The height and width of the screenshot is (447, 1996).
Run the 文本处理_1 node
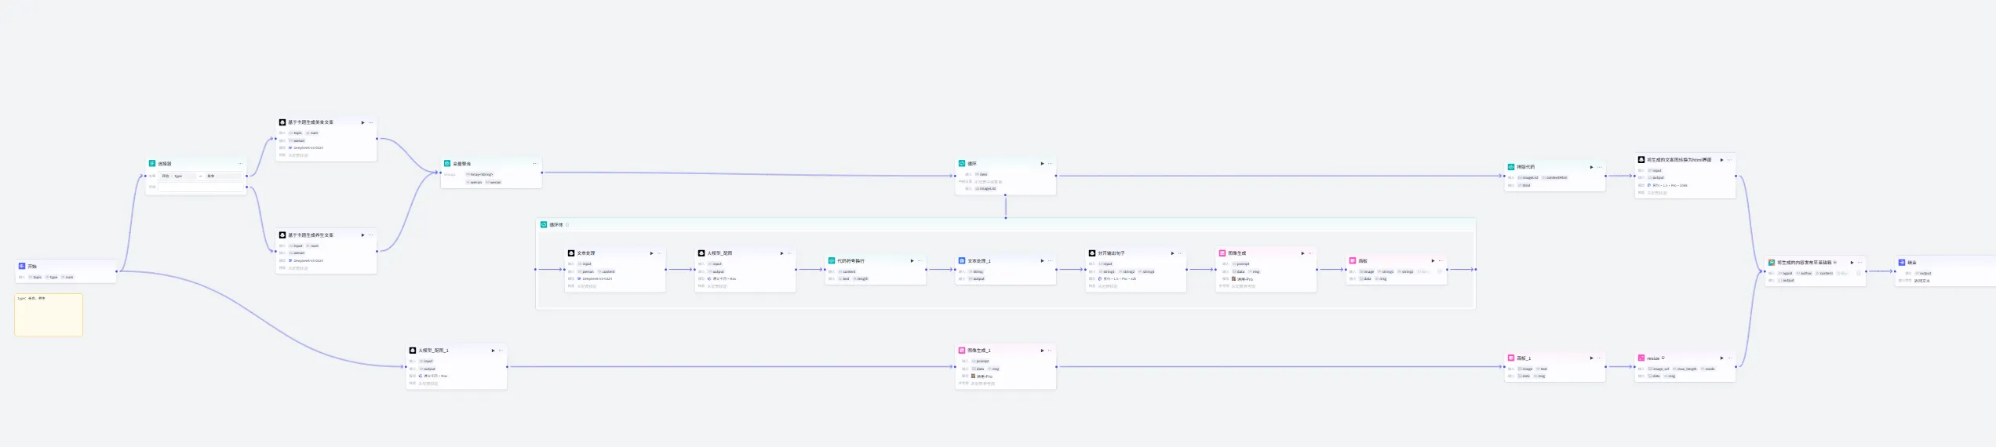(1042, 260)
